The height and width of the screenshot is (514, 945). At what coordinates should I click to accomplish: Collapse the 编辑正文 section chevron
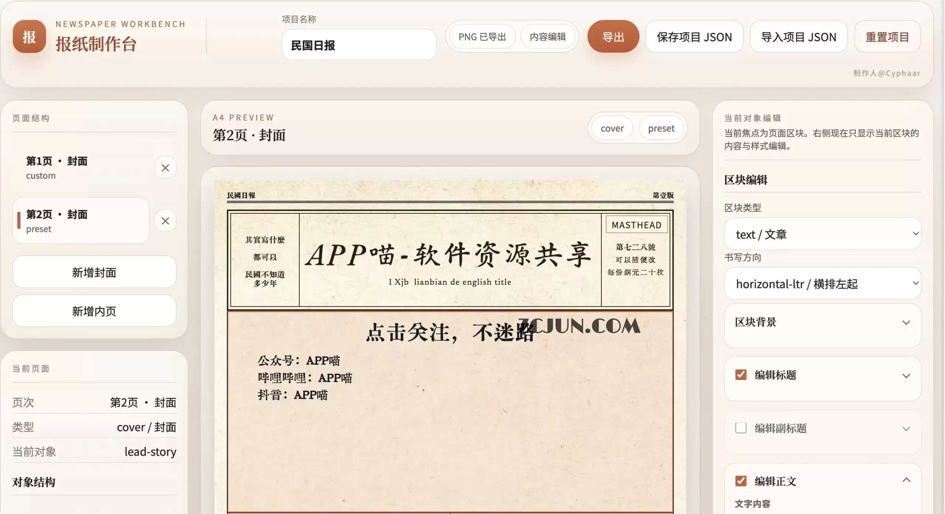(x=906, y=480)
